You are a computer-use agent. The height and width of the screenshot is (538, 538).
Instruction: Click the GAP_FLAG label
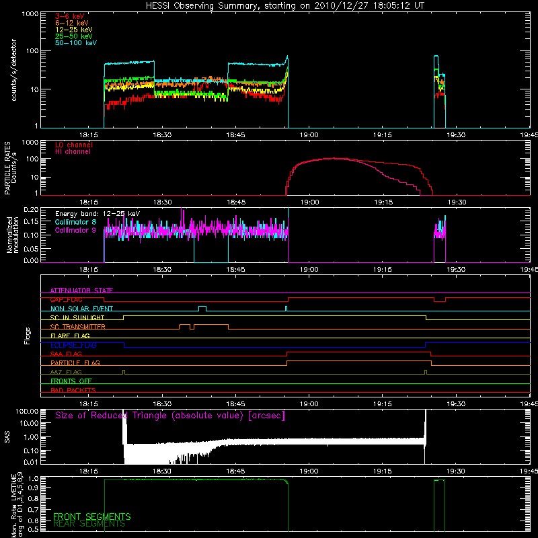(66, 299)
